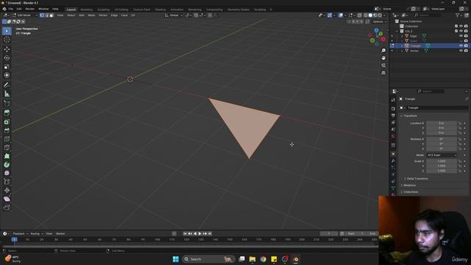
Task: Select the Rip Region tool
Action: [x=7, y=208]
